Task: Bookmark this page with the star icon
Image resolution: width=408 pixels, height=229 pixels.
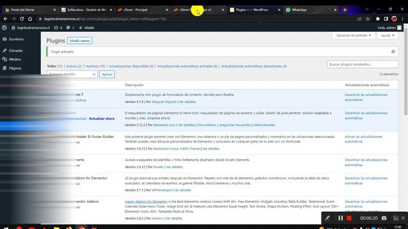Action: (x=368, y=19)
